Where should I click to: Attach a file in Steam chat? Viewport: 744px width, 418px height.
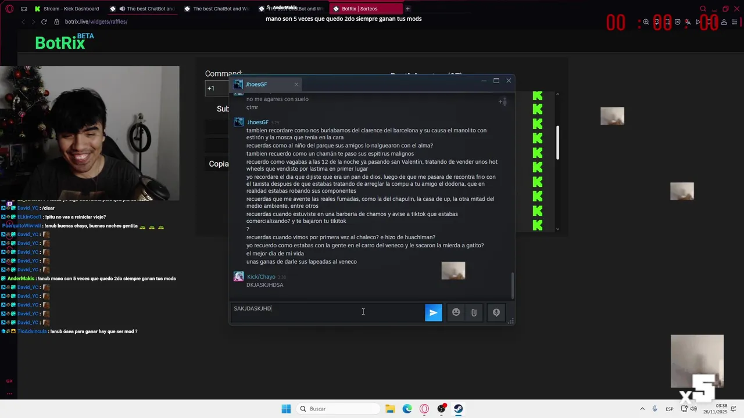click(x=474, y=312)
